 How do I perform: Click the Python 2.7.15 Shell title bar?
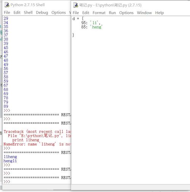[28, 5]
